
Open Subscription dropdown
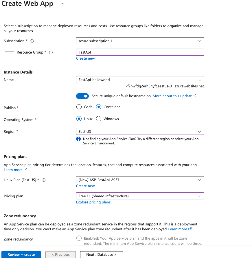pos(140,41)
